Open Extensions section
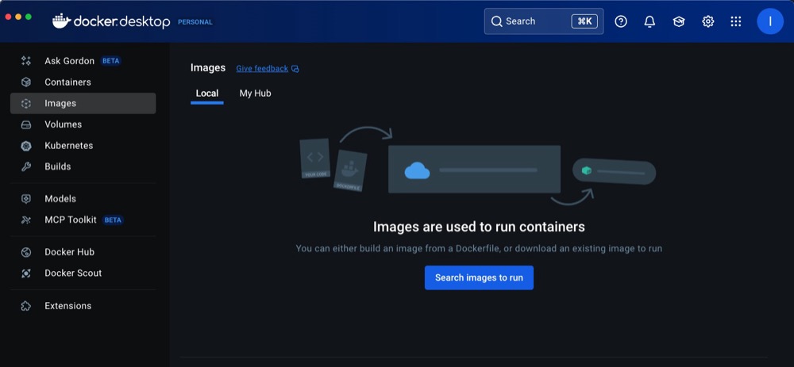Image resolution: width=794 pixels, height=367 pixels. (83, 306)
